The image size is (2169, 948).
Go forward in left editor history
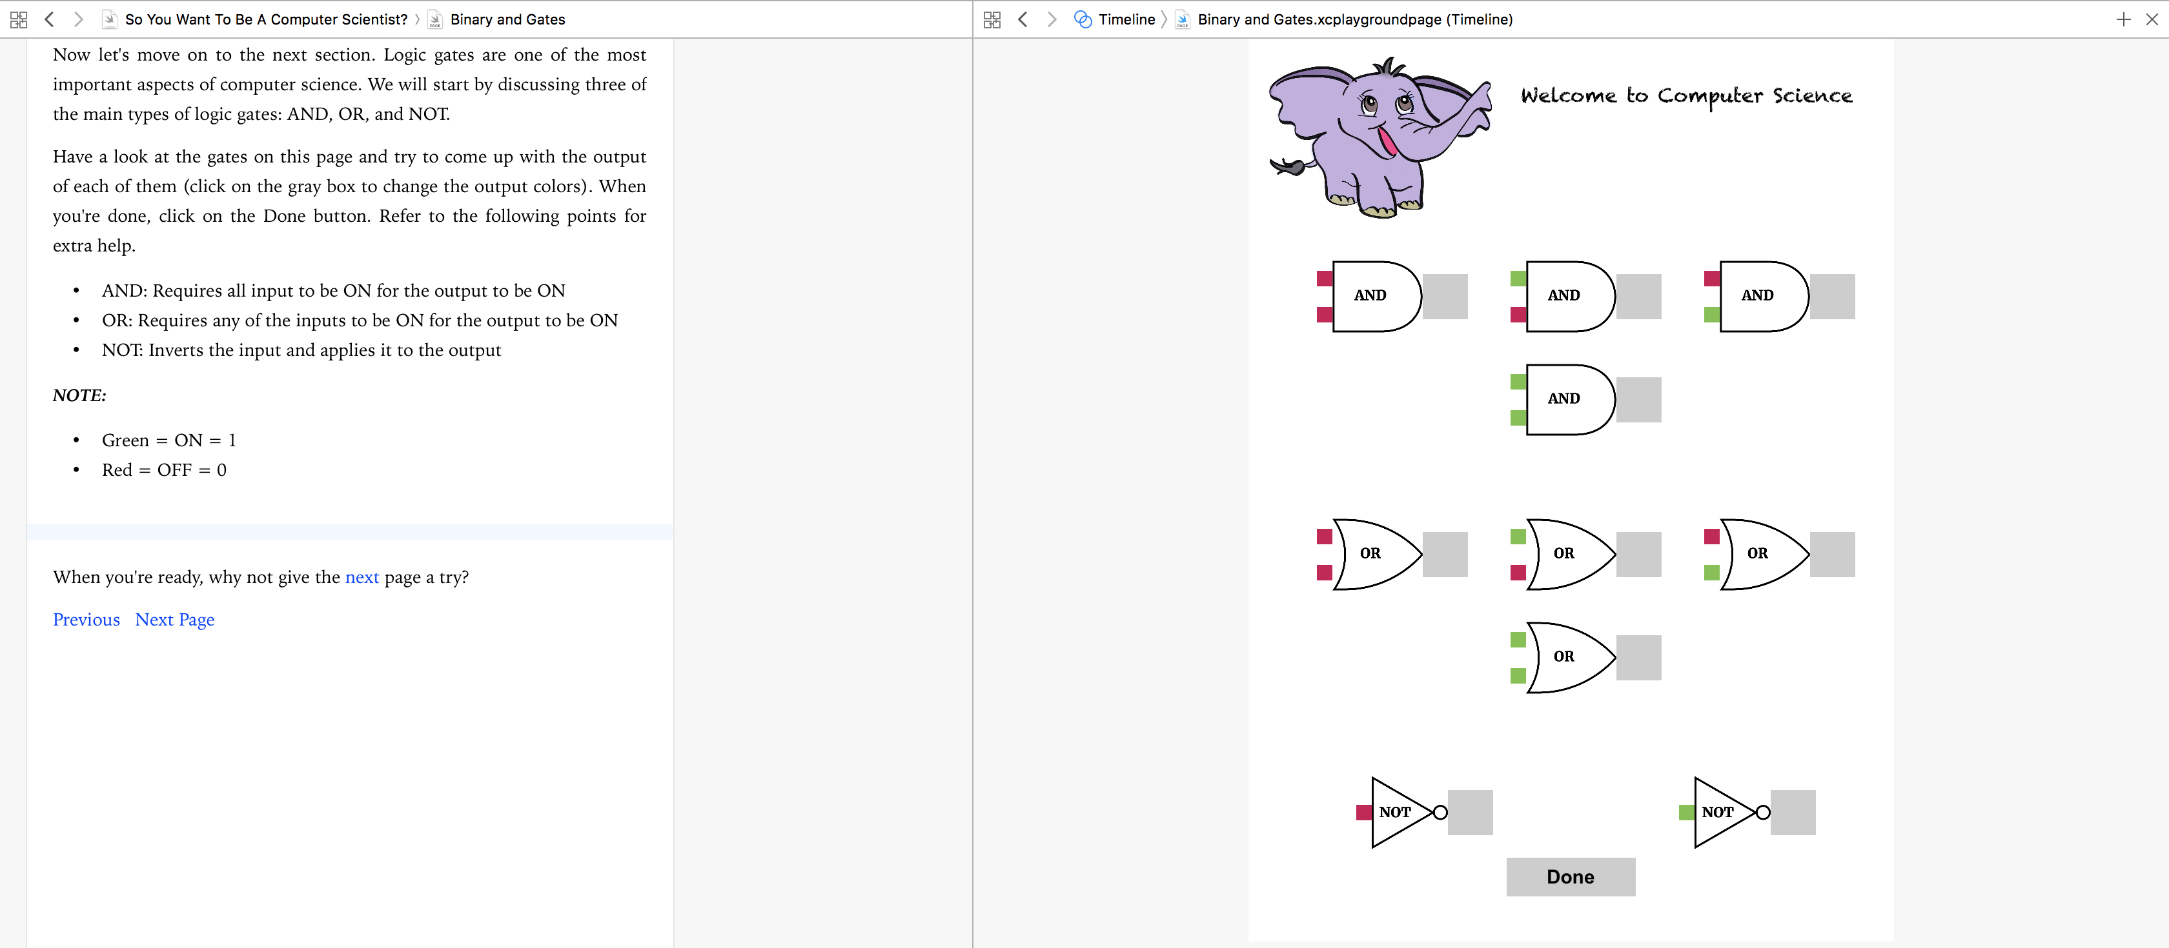click(x=78, y=19)
